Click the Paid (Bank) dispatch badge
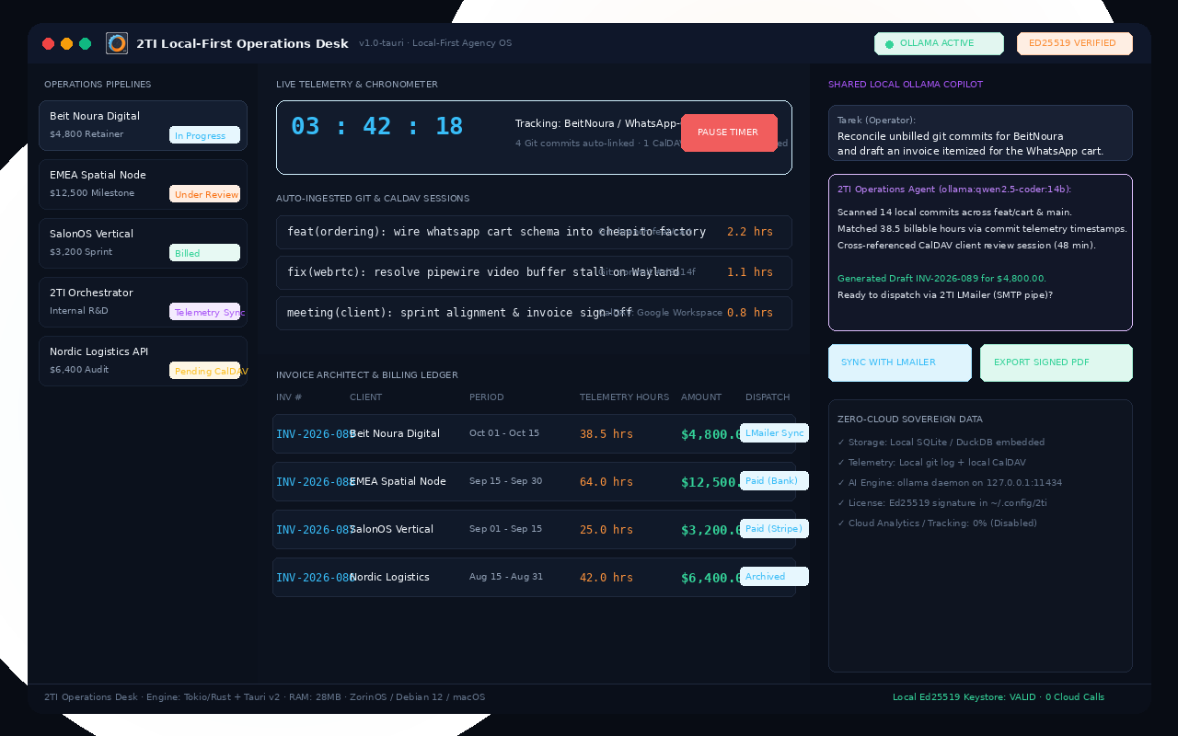 tap(774, 481)
